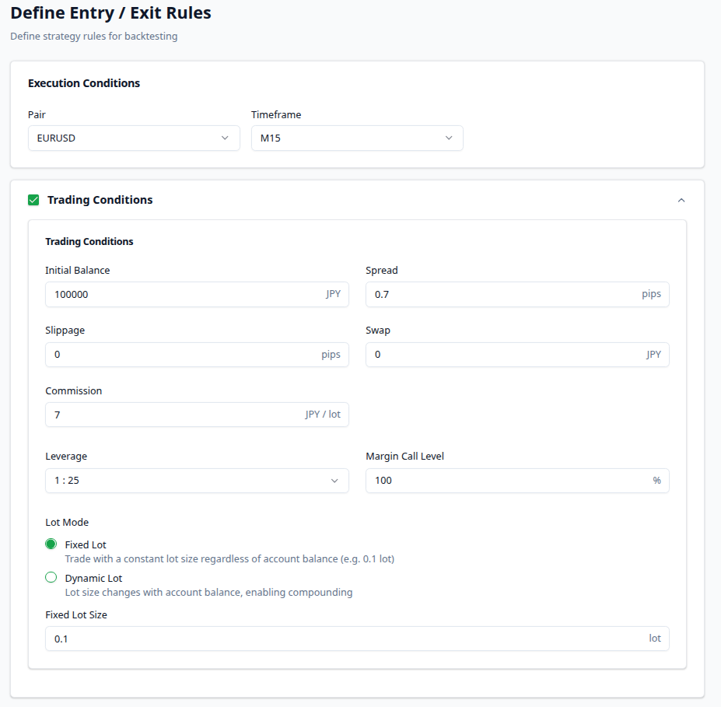This screenshot has height=707, width=721.
Task: Uncheck the Trading Conditions checkbox
Action: click(x=33, y=200)
